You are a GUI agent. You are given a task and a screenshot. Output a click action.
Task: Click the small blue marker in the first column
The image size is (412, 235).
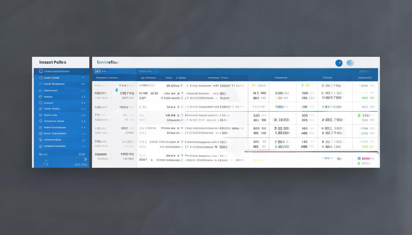(x=116, y=90)
